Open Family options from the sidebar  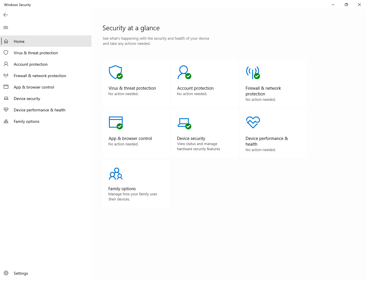(26, 121)
